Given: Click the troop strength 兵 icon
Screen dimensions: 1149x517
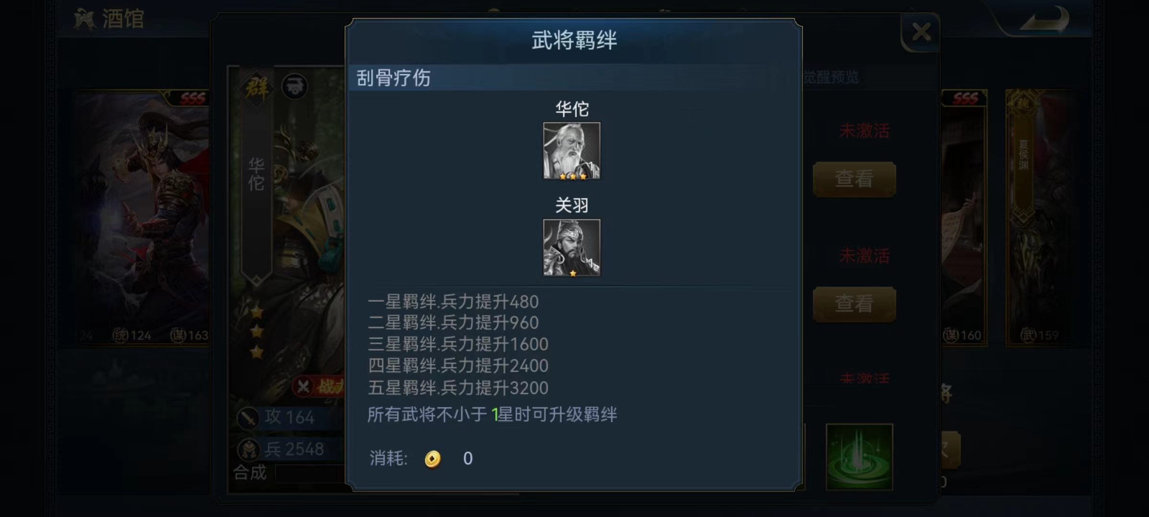Looking at the screenshot, I should (x=249, y=450).
